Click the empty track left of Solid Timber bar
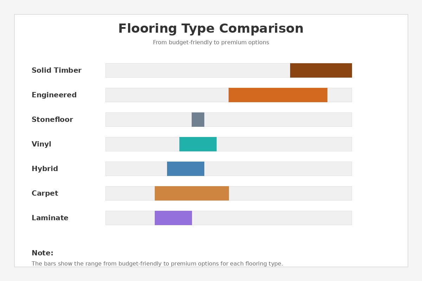This screenshot has height=281, width=422. click(197, 70)
